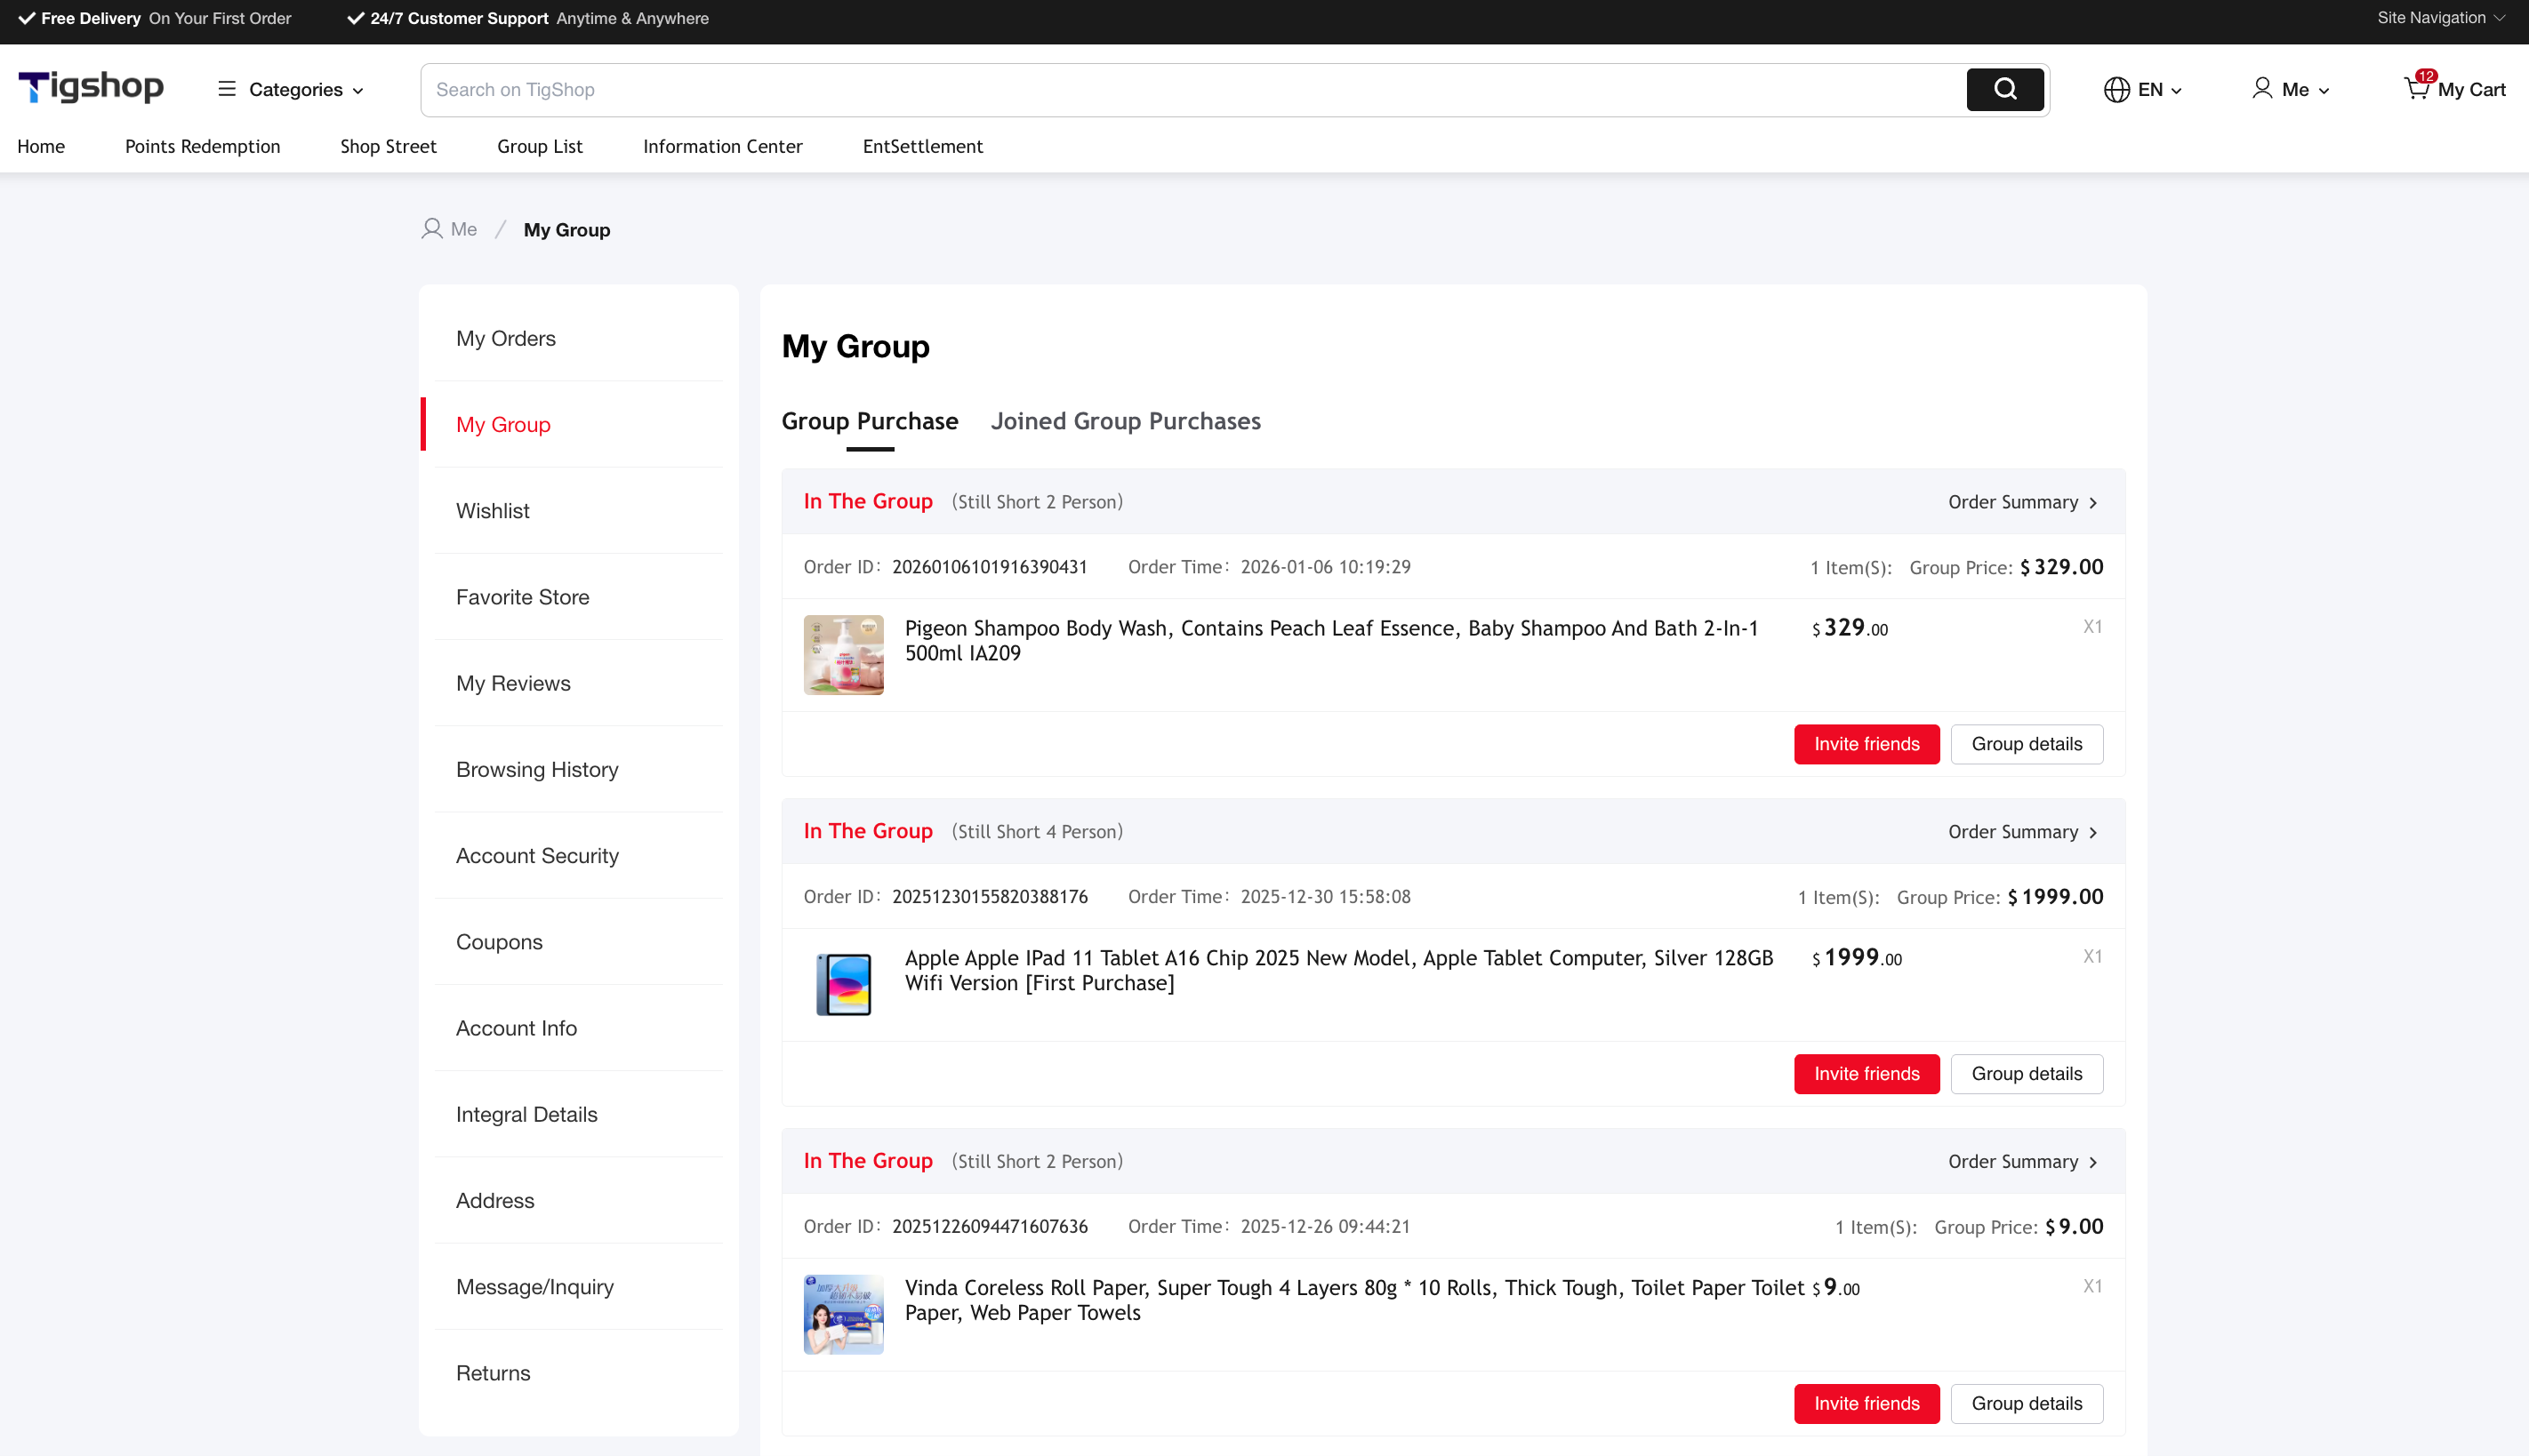Open Vinda Roll Paper product thumbnail
2529x1456 pixels.
[843, 1314]
